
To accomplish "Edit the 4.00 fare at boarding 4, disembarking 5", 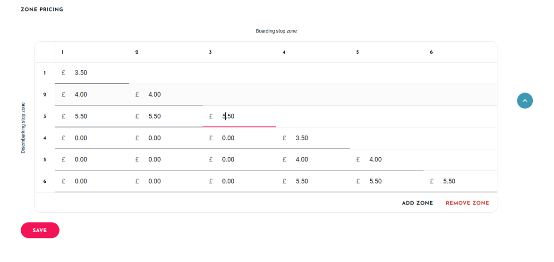I will [313, 160].
